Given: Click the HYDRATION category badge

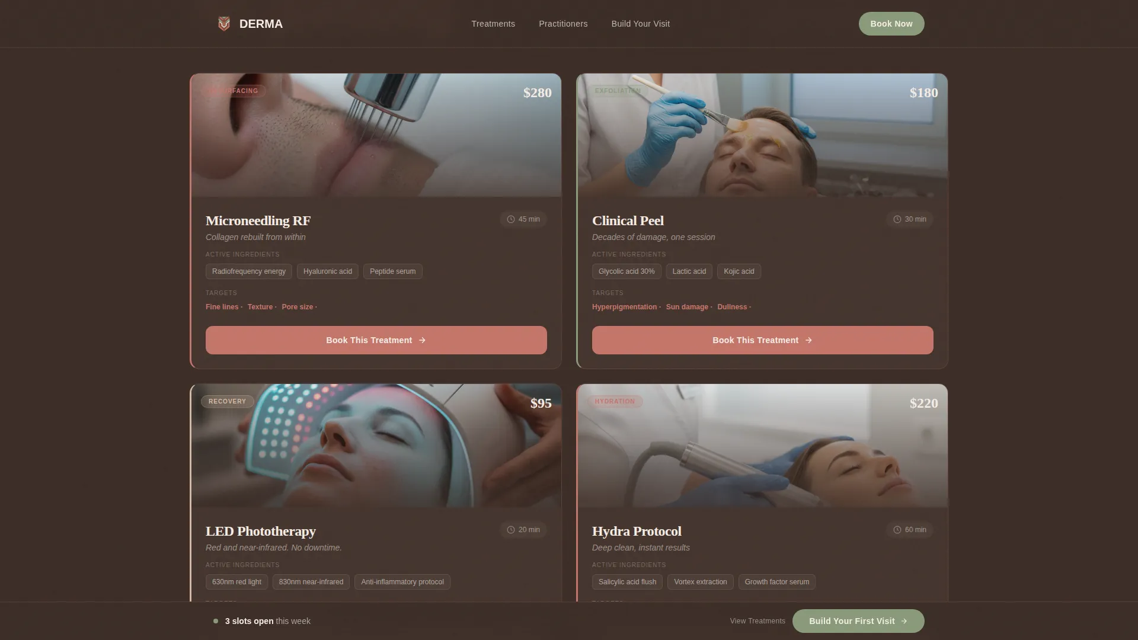Looking at the screenshot, I should (x=615, y=401).
